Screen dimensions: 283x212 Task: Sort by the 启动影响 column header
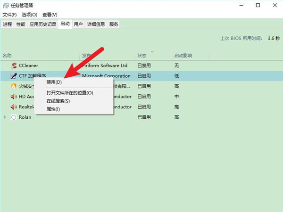(183, 56)
